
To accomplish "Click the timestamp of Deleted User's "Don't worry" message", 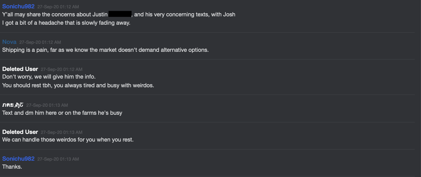I will click(x=61, y=70).
